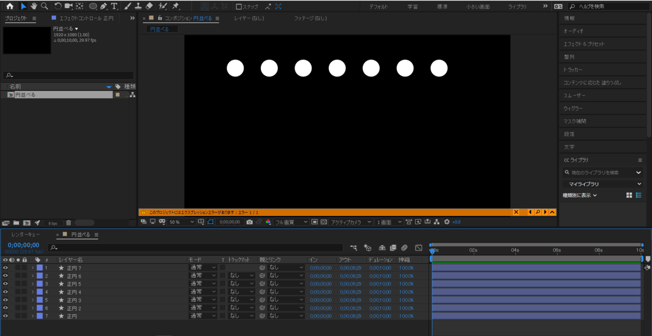Viewport: 652px width, 336px height.
Task: Click the composition mini-flowchart icon in timeline
Action: pyautogui.click(x=354, y=248)
